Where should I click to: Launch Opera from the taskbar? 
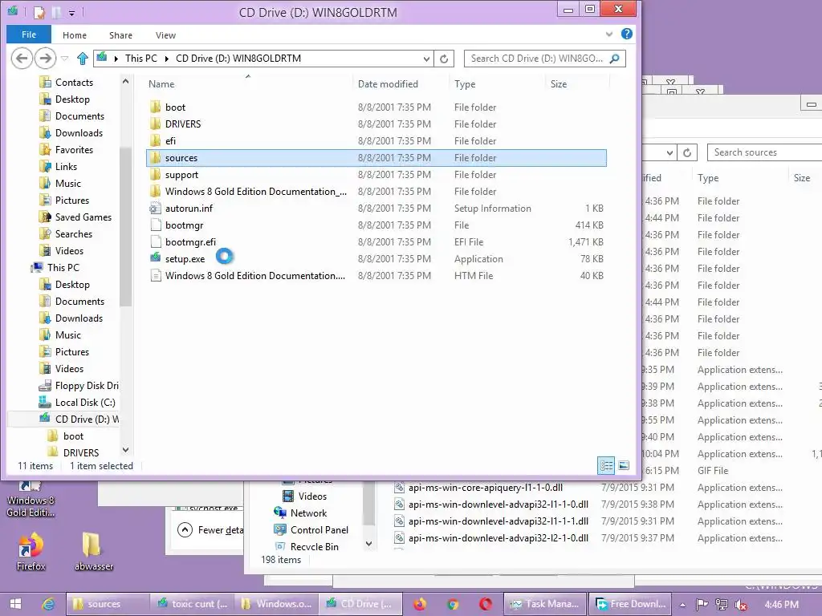[485, 604]
